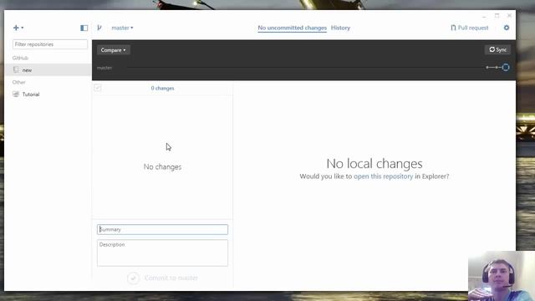The height and width of the screenshot is (301, 535).
Task: Click the GitHub section label
Action: tap(20, 58)
